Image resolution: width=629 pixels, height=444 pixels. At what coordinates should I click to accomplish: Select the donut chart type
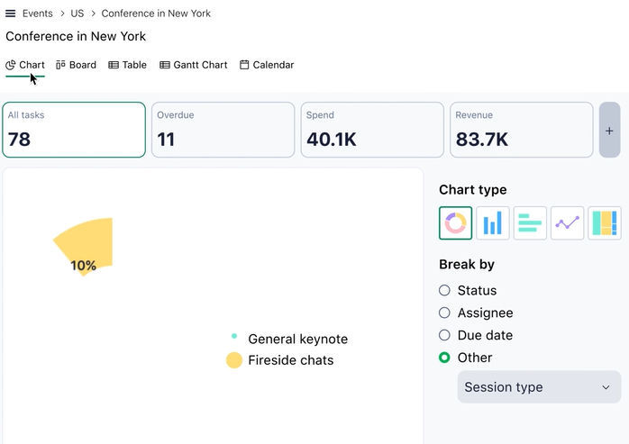455,223
